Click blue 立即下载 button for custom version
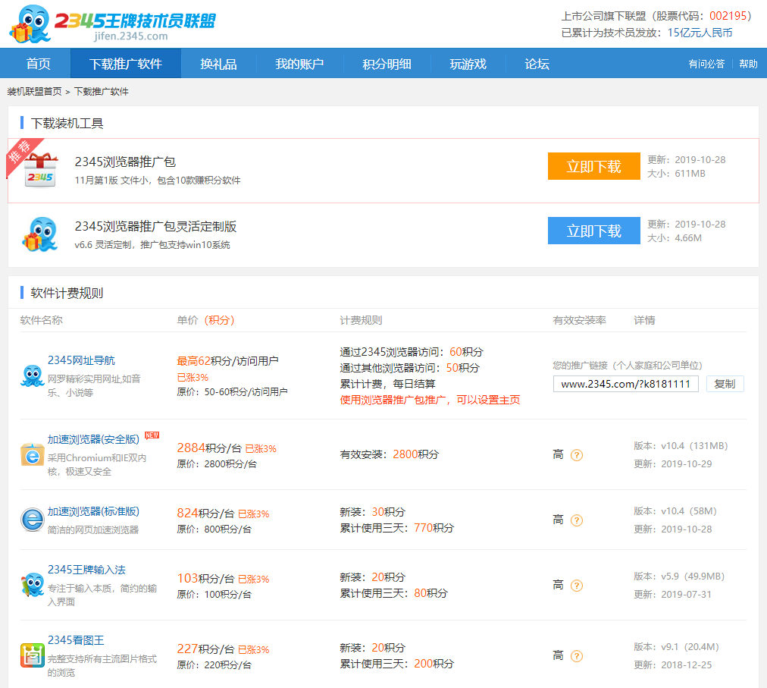 coord(594,231)
